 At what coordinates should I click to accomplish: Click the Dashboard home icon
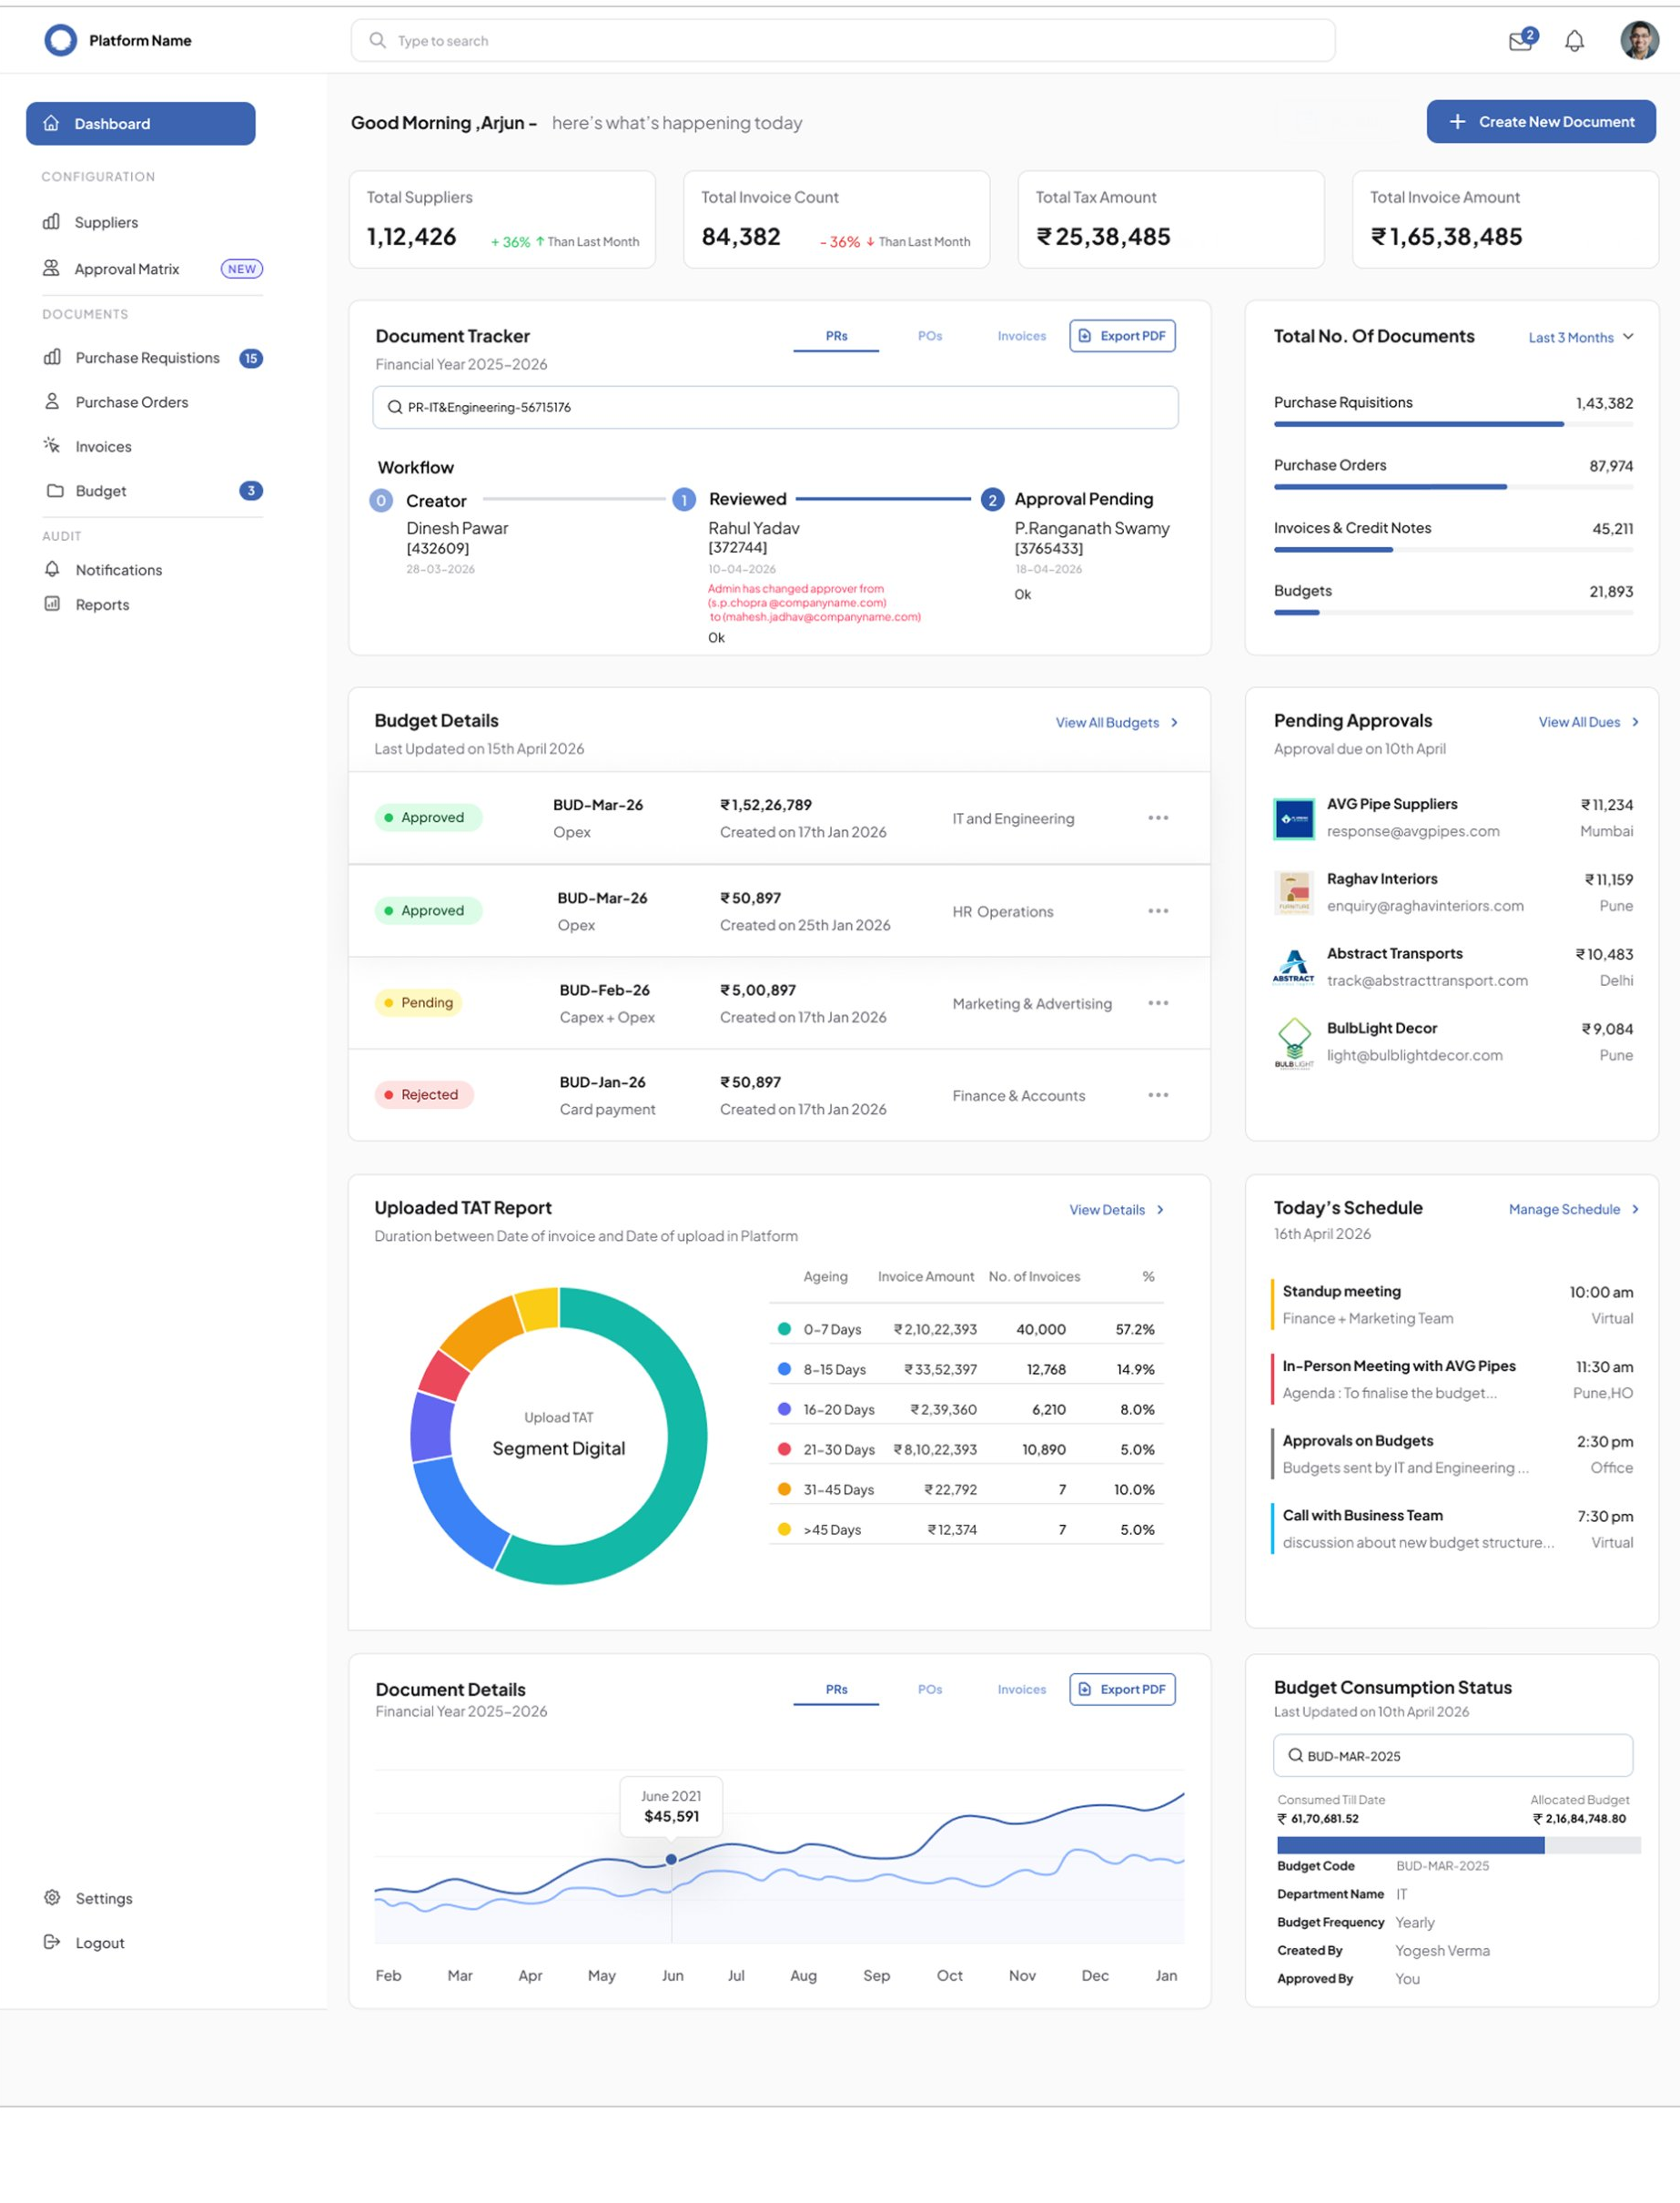point(51,123)
